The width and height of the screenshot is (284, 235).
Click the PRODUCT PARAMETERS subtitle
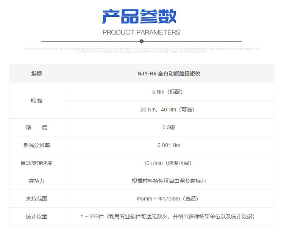141,32
